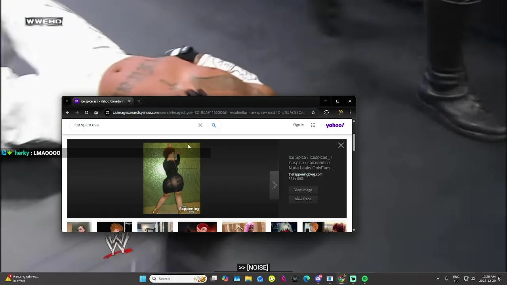Submit search with the blue magnifier icon

click(214, 125)
